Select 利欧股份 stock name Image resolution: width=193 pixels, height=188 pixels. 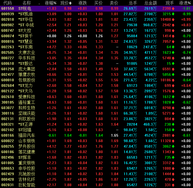pos(27,119)
